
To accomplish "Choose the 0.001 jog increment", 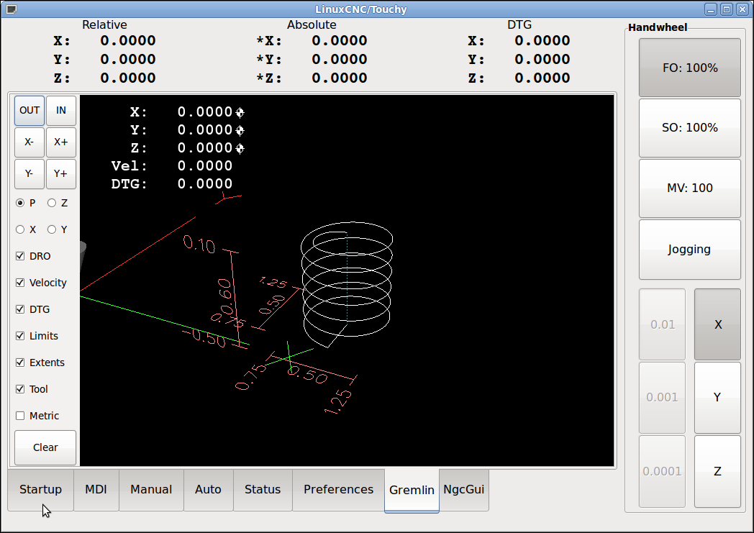I will (662, 398).
